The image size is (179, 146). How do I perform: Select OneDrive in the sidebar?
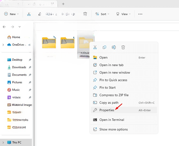click(x=18, y=45)
